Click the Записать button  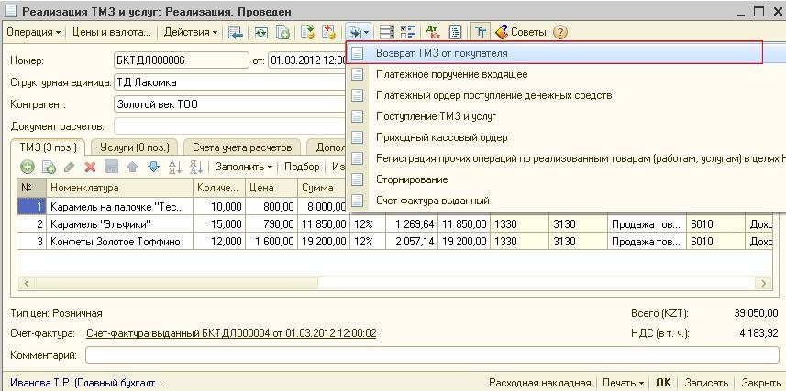pyautogui.click(x=706, y=382)
